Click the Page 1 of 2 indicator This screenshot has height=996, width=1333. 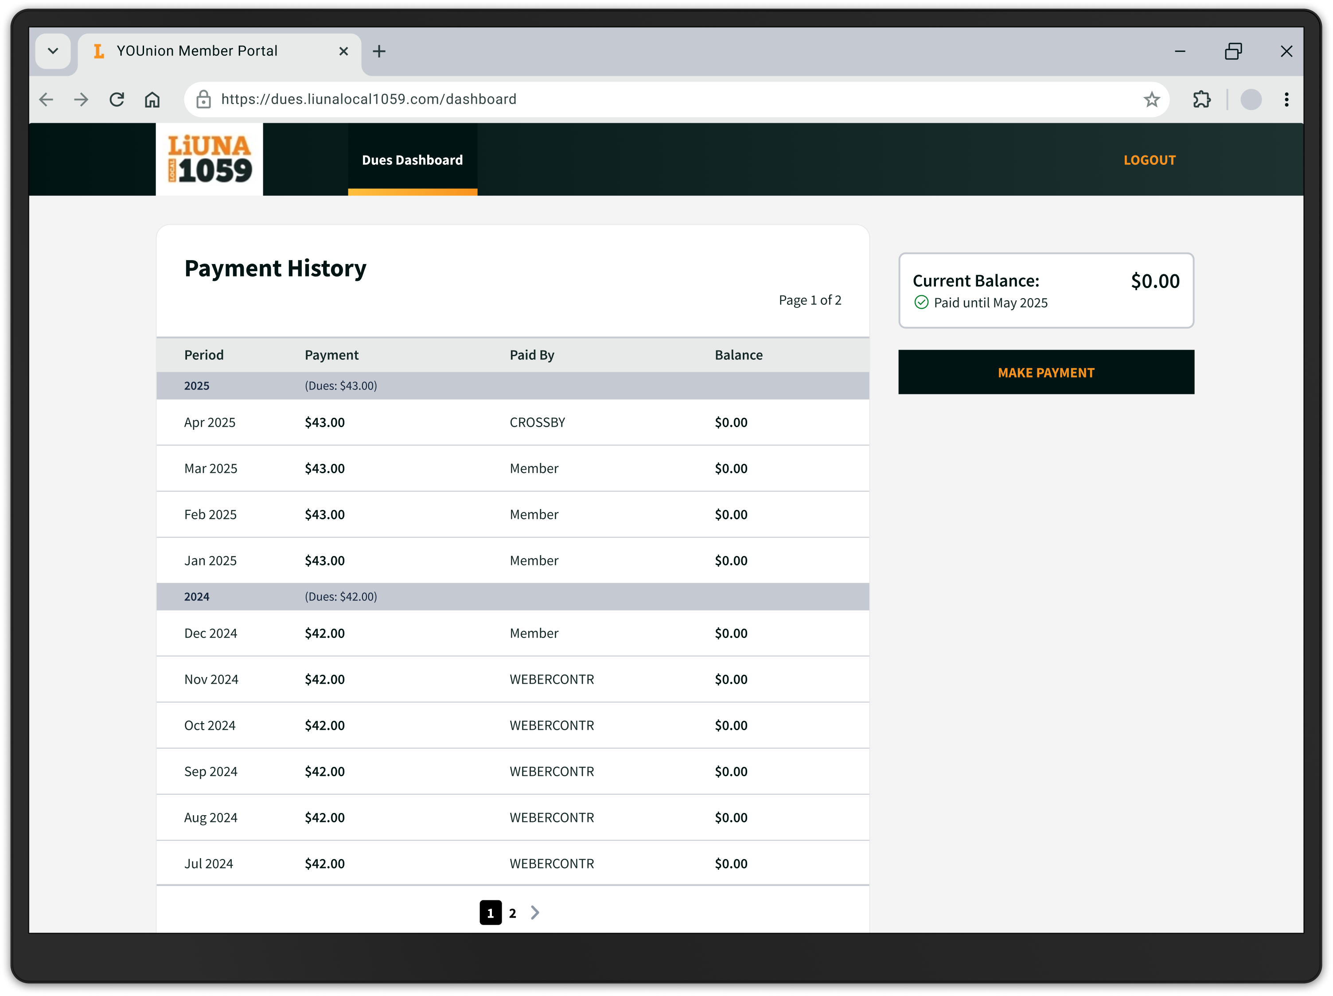coord(809,300)
